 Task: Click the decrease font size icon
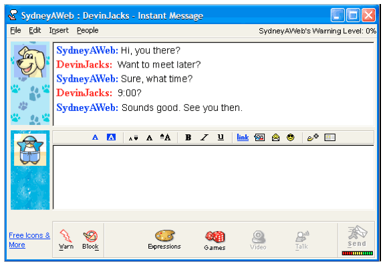click(133, 138)
